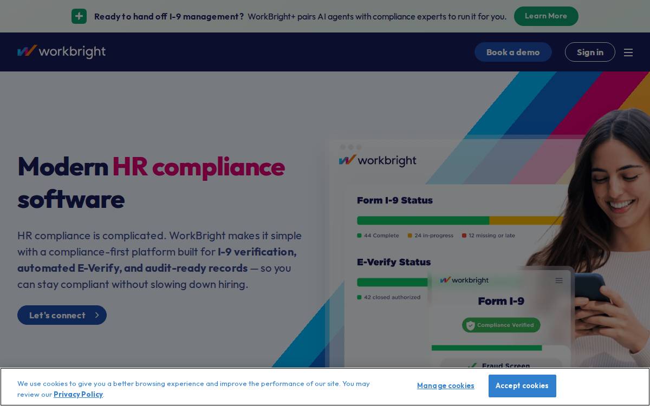Click the menu icon in Form I-9 card
This screenshot has height=406, width=650.
click(x=559, y=280)
